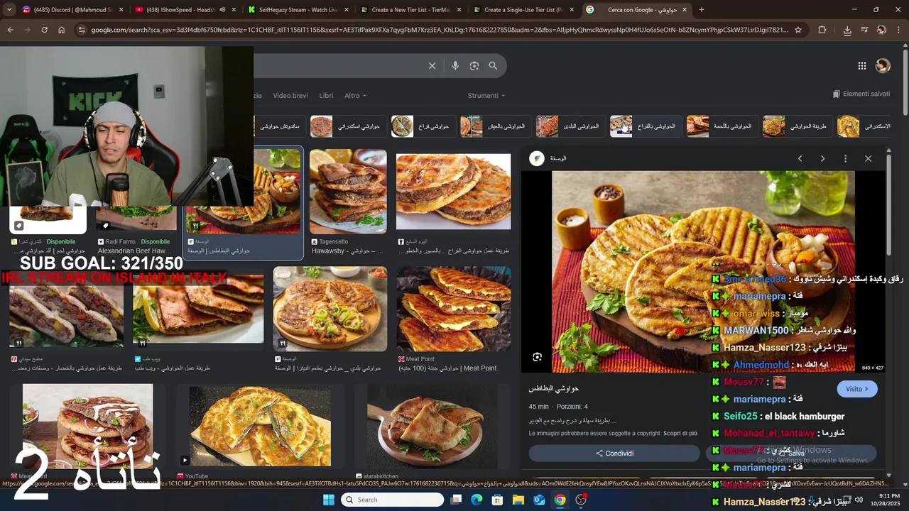Click the Windows taskbar search box
This screenshot has width=909, height=511.
coord(392,500)
